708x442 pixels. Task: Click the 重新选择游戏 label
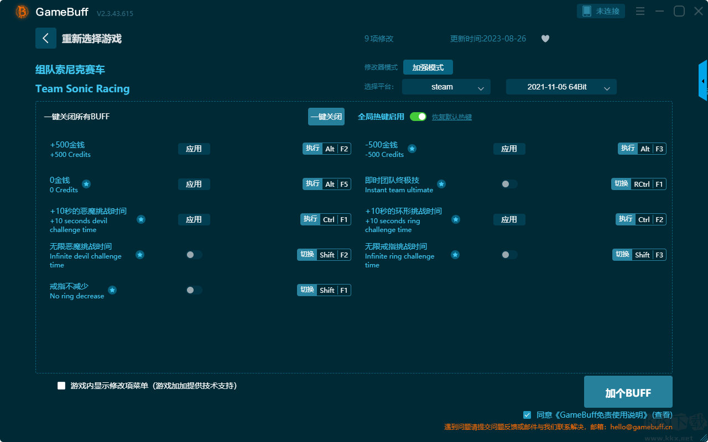coord(92,39)
